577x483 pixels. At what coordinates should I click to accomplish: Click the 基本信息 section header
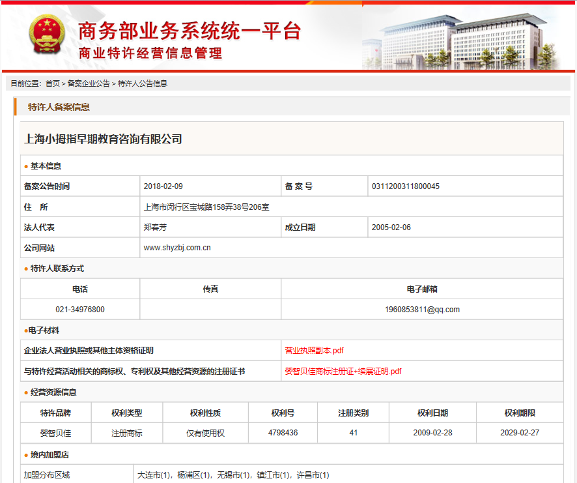tap(46, 166)
